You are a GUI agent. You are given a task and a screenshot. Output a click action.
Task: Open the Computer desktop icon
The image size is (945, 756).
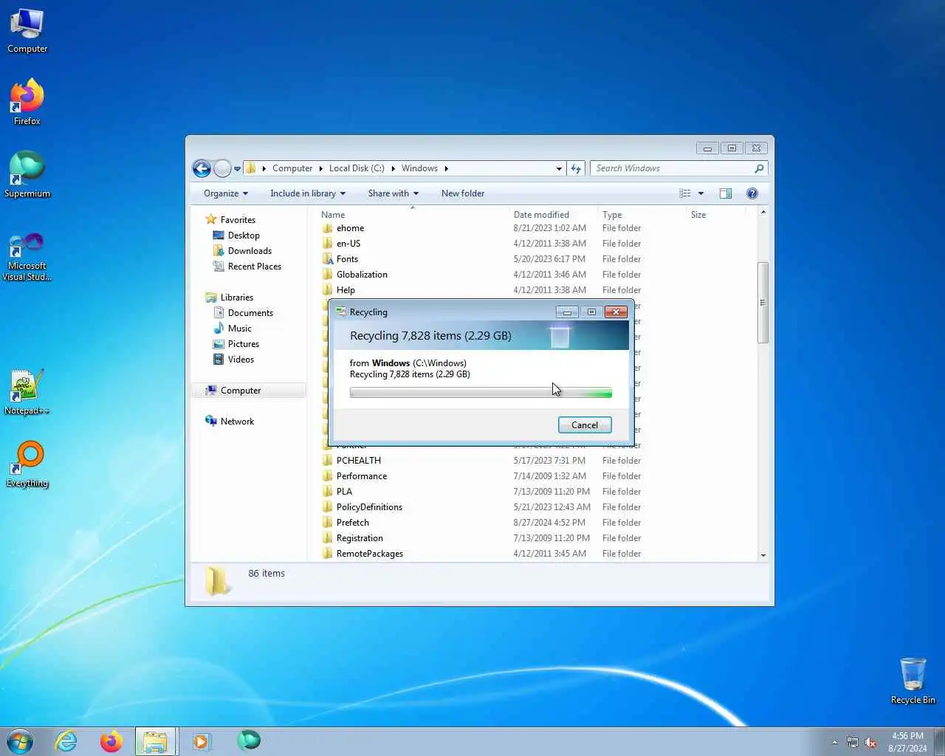[x=27, y=31]
